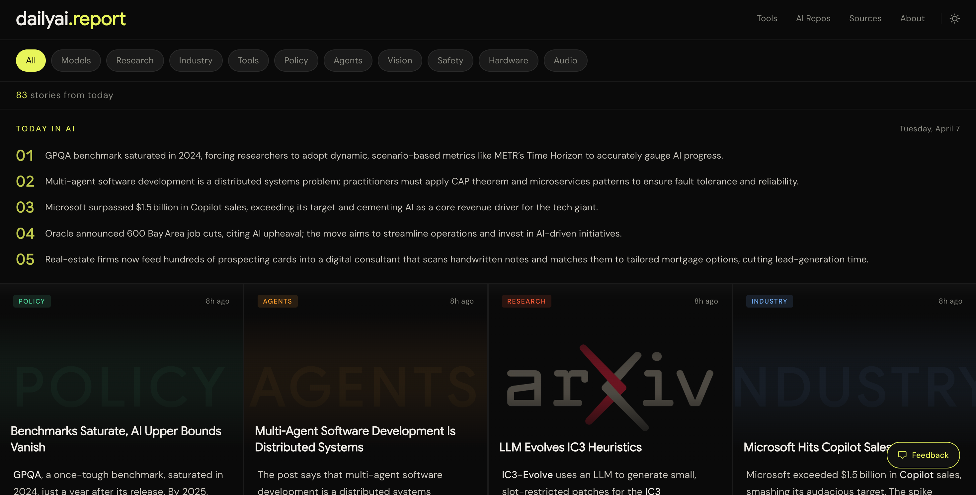Filter stories by Research

click(135, 60)
